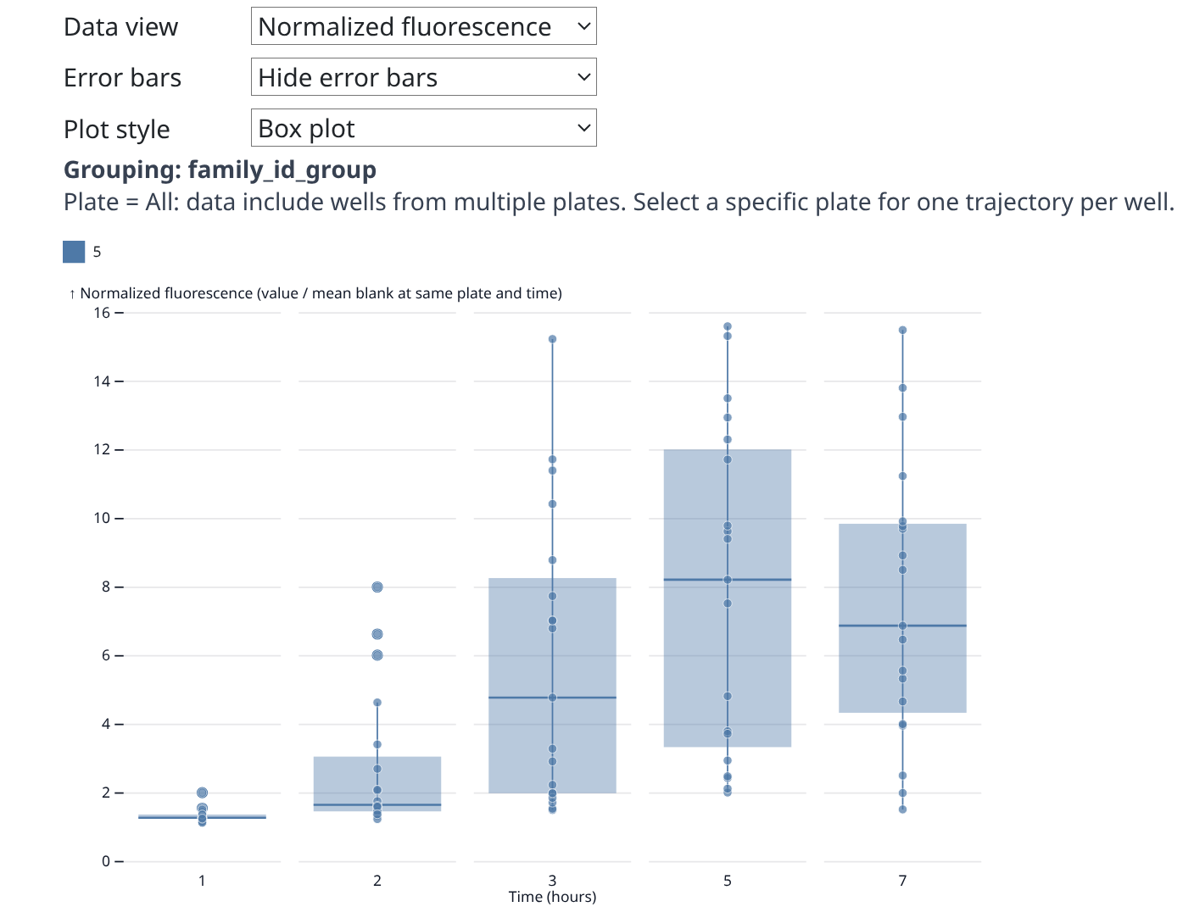Click the Grouping: family_id_group heading

pos(220,170)
